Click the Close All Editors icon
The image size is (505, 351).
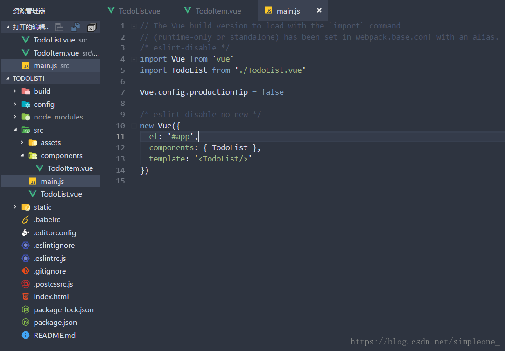92,28
